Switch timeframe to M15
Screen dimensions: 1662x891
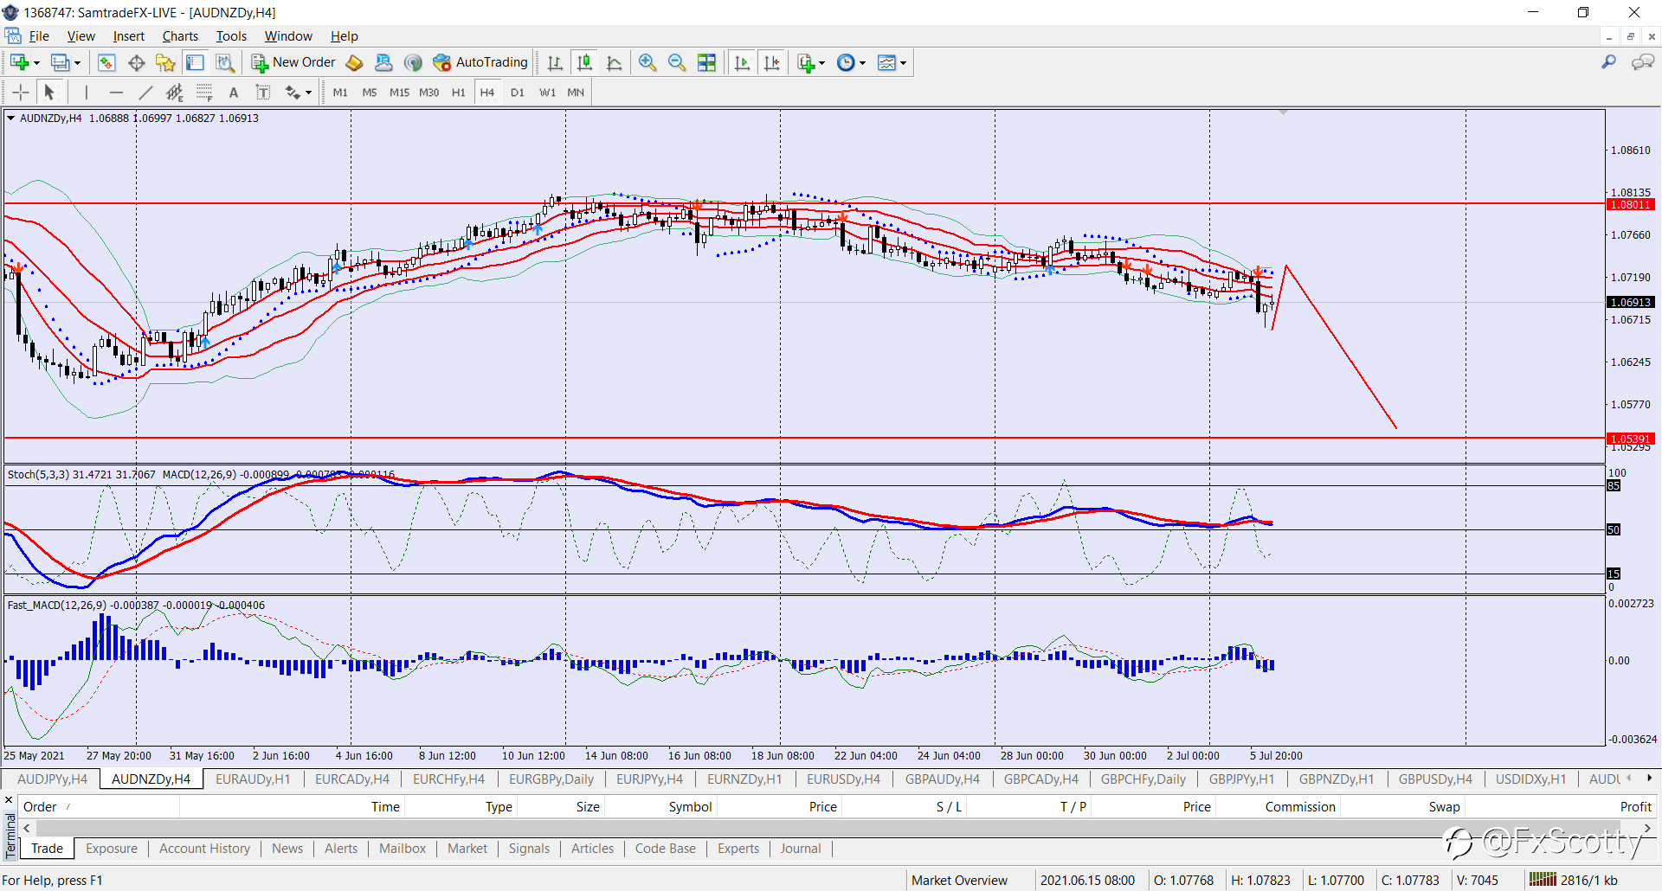pyautogui.click(x=399, y=93)
